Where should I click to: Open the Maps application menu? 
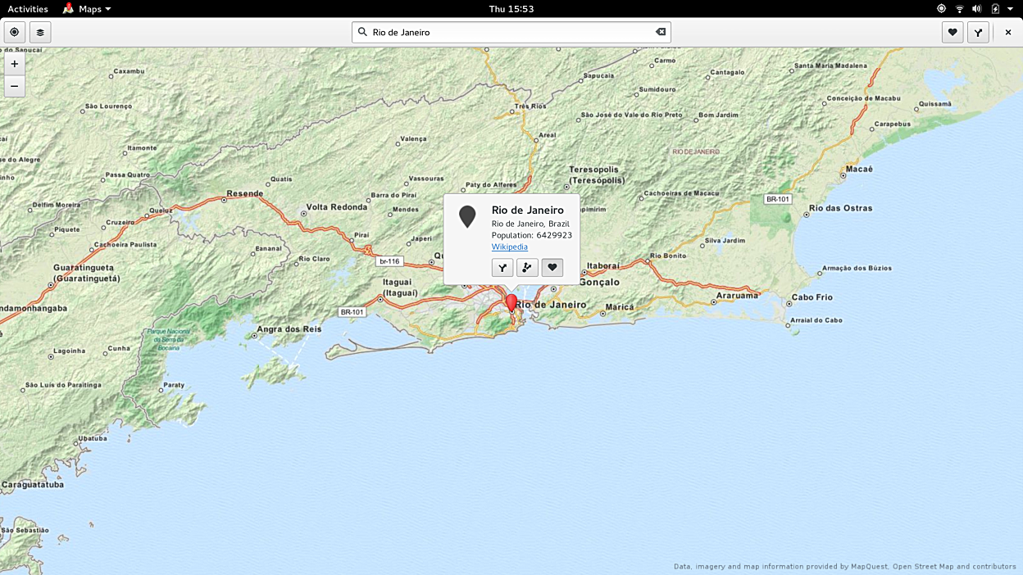pyautogui.click(x=87, y=9)
